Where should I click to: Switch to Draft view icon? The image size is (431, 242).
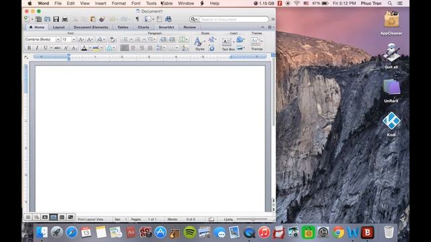tap(28, 217)
